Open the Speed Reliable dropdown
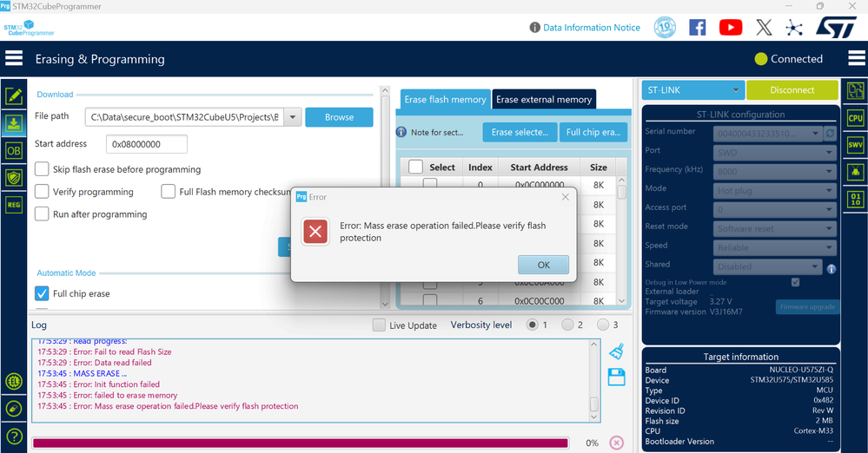Viewport: 868px width, 453px height. (x=774, y=247)
